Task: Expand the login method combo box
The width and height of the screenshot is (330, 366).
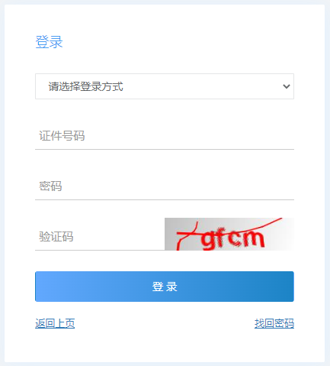Action: pos(165,86)
